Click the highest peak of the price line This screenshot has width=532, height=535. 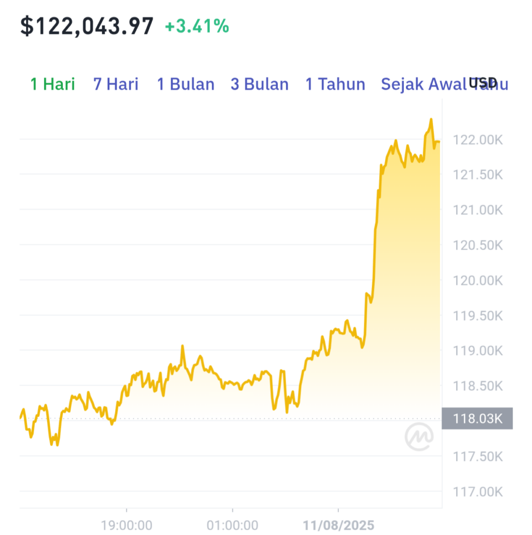pos(431,120)
